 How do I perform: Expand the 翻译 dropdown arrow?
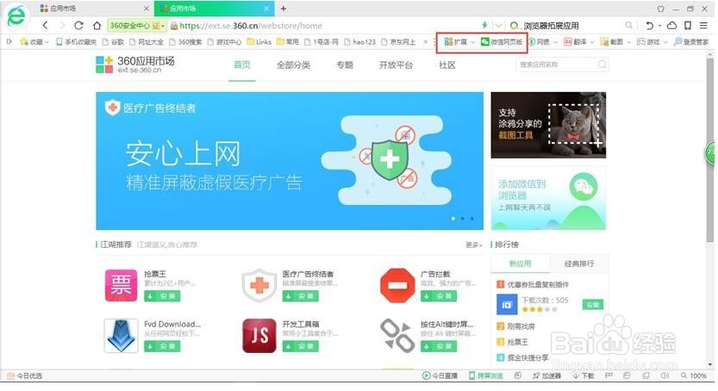[x=592, y=42]
